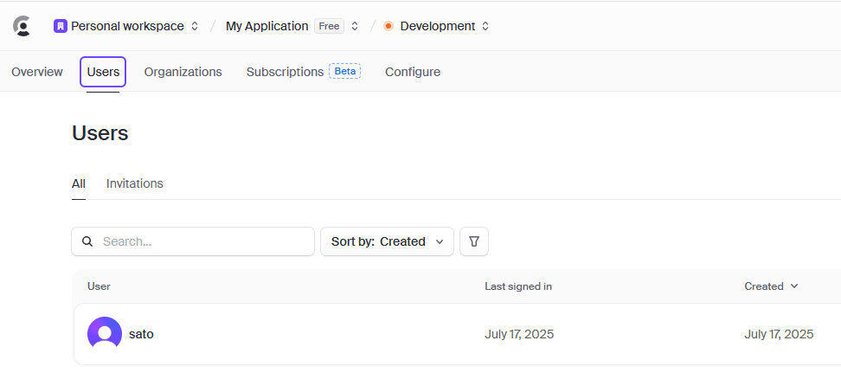Show the Invitations sub-tab
Image resolution: width=841 pixels, height=379 pixels.
tap(135, 183)
